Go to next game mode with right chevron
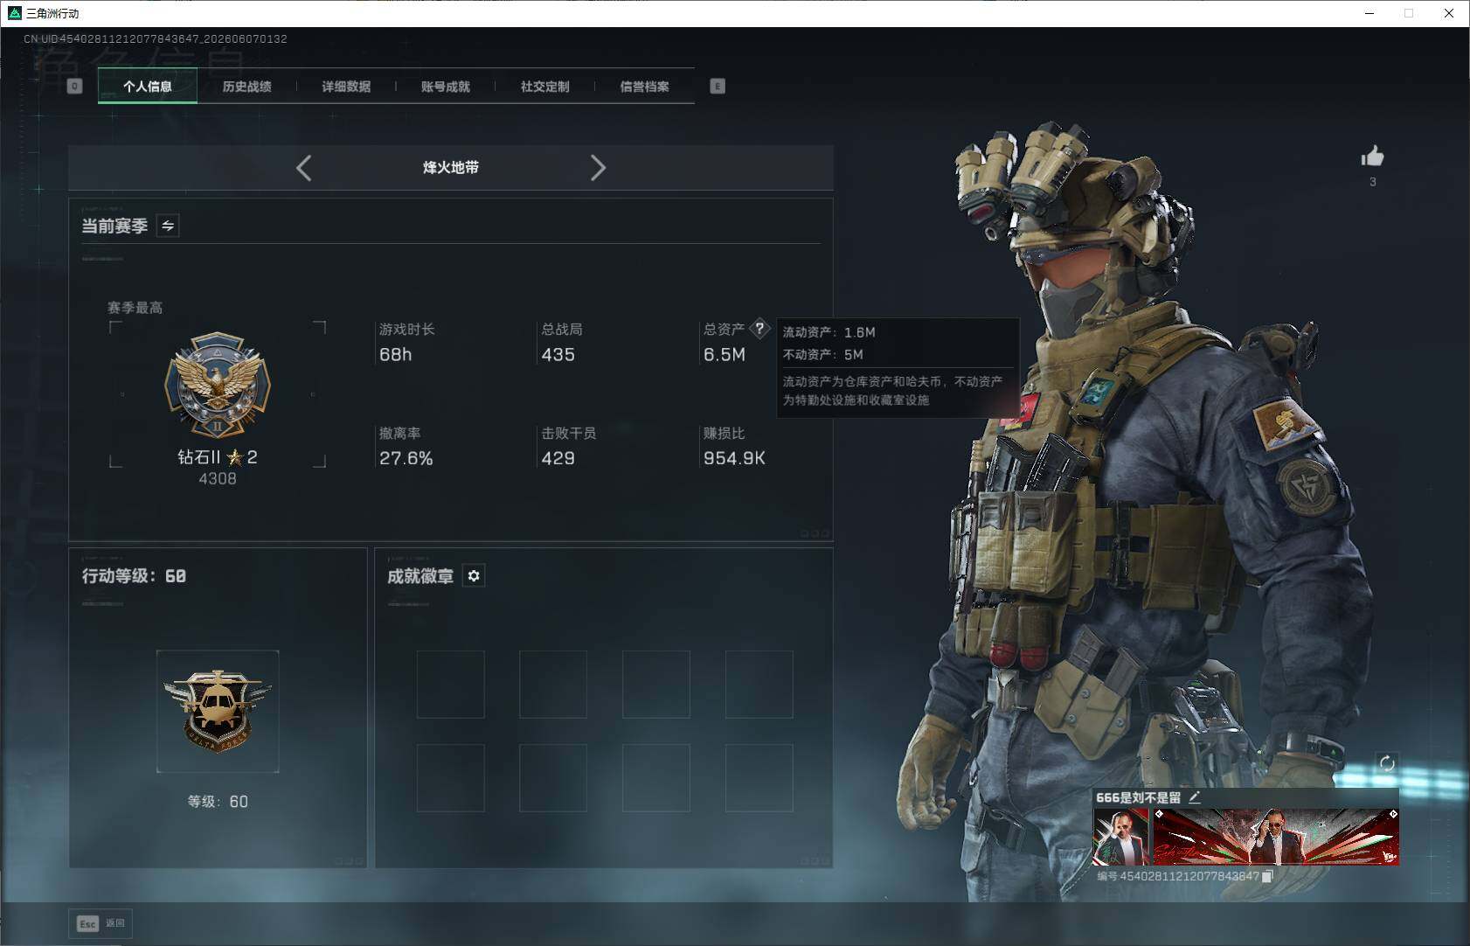The image size is (1470, 946). (x=598, y=168)
